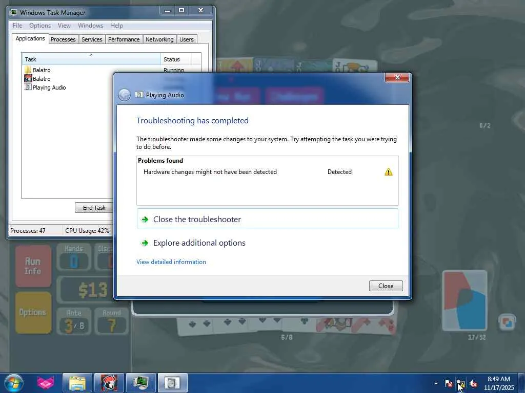Screen dimensions: 525x393
Task: Switch to the Networking tab
Action: [x=159, y=39]
